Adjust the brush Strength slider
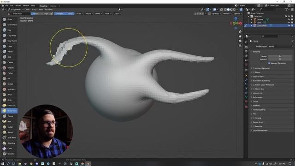The image size is (295, 166). 64,13
